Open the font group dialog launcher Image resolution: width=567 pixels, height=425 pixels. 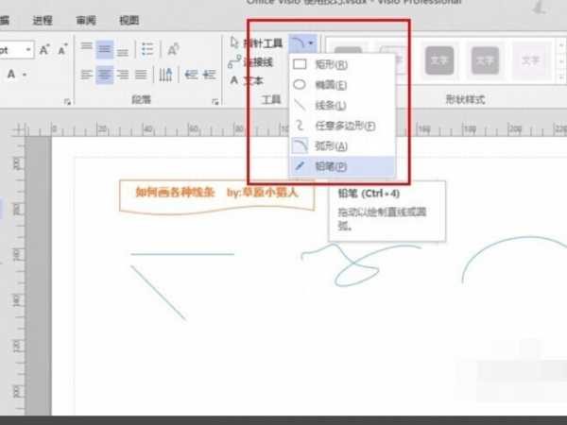point(67,102)
